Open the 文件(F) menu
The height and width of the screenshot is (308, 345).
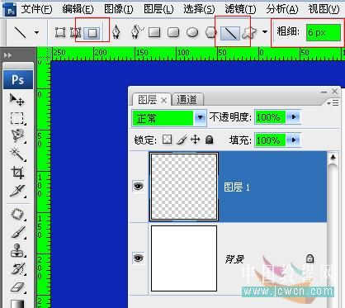click(36, 9)
